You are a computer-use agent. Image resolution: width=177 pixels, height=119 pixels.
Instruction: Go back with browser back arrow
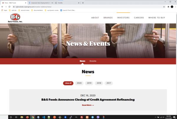coord(2,7)
